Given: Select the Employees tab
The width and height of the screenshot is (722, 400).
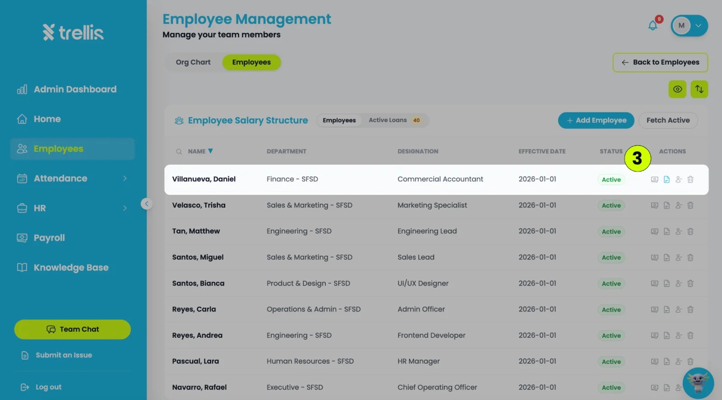Looking at the screenshot, I should [251, 62].
